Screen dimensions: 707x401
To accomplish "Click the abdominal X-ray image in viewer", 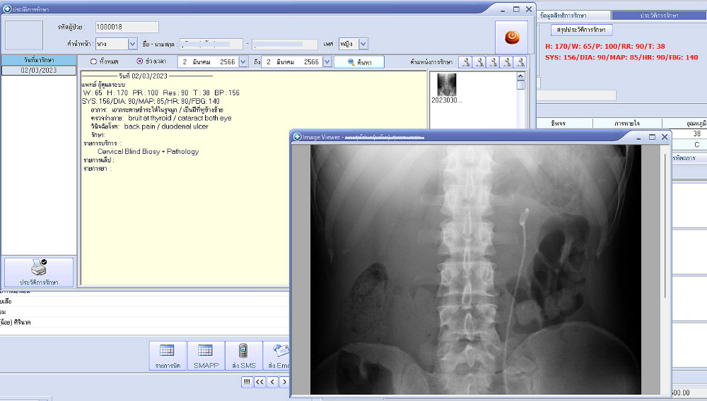I will tap(476, 270).
